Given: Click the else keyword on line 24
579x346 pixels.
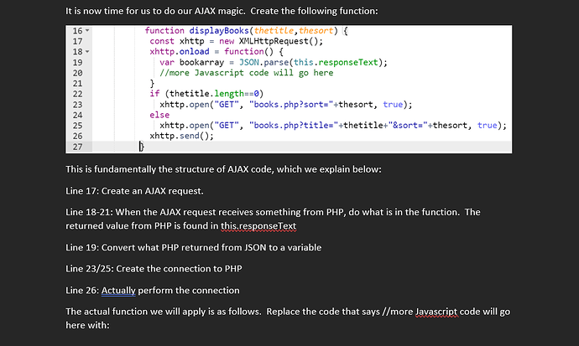Looking at the screenshot, I should 159,115.
